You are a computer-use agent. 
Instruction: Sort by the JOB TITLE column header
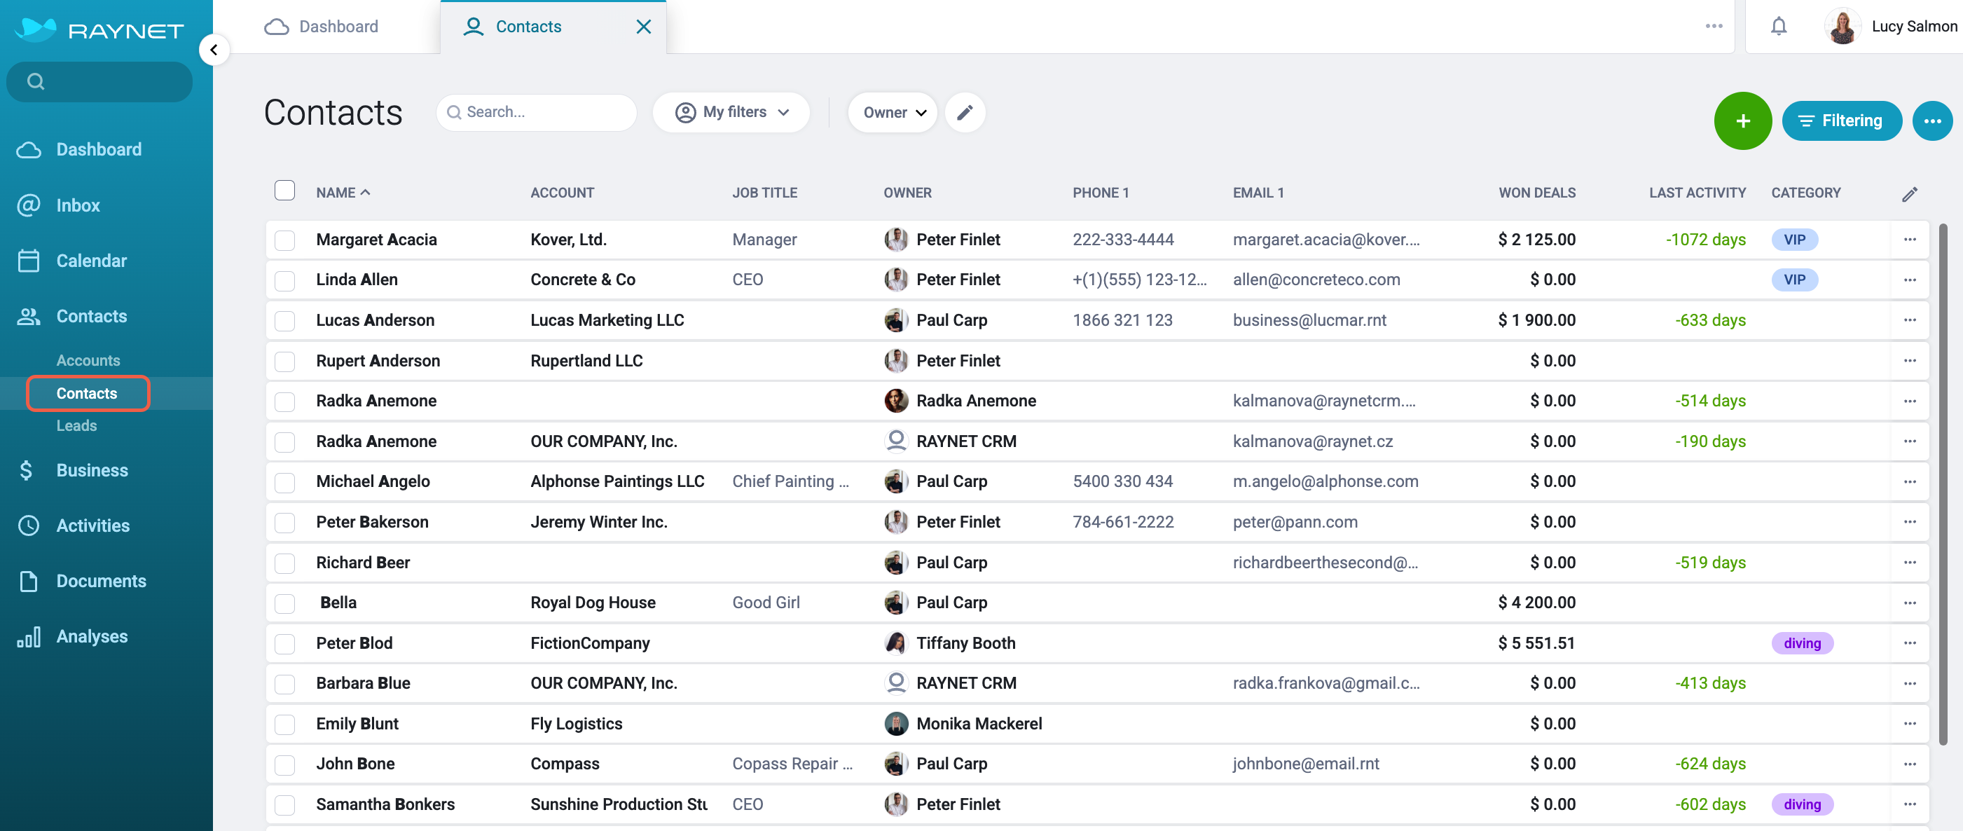coord(764,193)
